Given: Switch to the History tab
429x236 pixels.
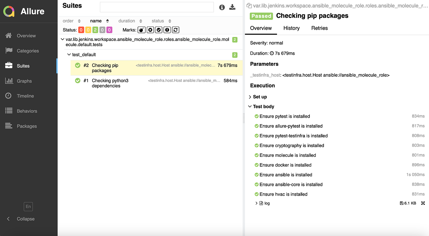Looking at the screenshot, I should pos(291,28).
